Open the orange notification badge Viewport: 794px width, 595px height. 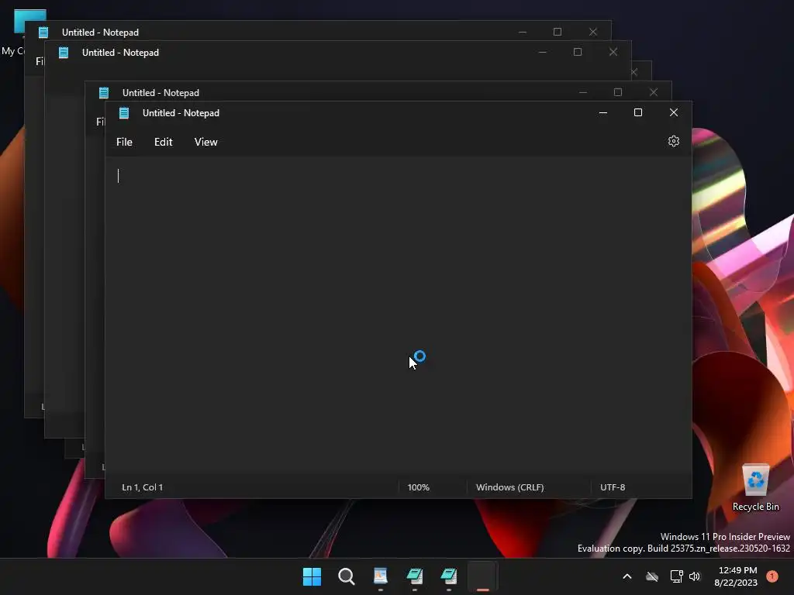772,576
